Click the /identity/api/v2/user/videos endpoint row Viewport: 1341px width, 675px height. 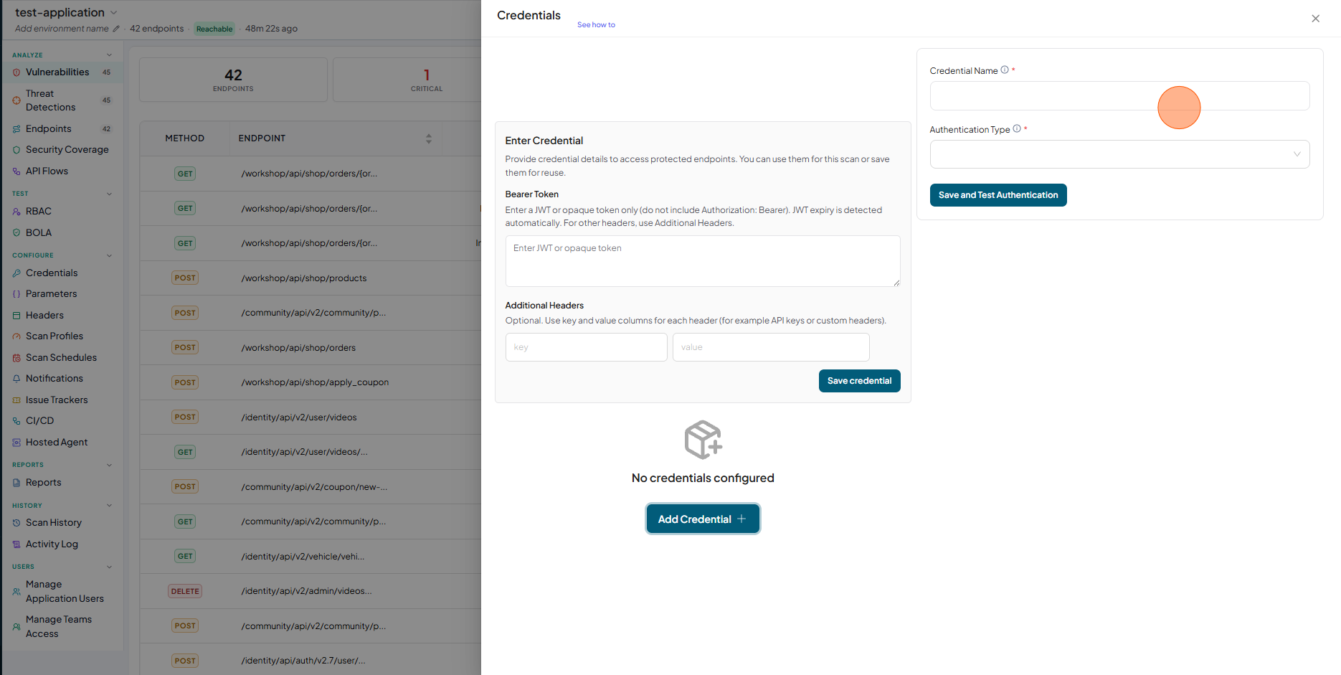311,417
